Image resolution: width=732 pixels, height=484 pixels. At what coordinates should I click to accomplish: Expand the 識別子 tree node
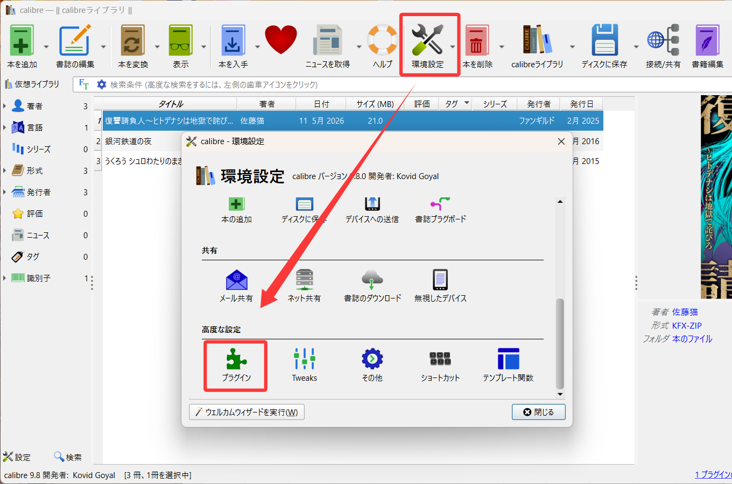click(x=5, y=278)
